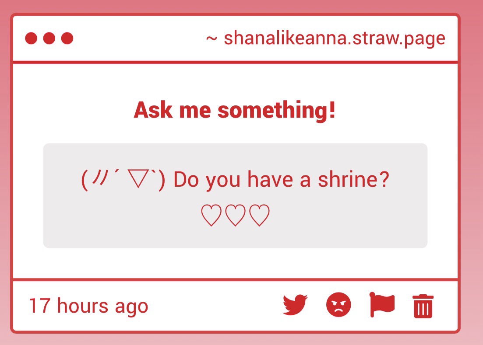The image size is (483, 345).
Task: Click the "17 hours ago" timestamp
Action: pos(88,306)
